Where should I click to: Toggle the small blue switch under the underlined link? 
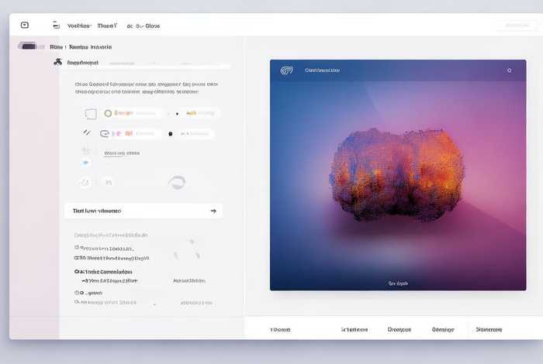click(x=85, y=163)
